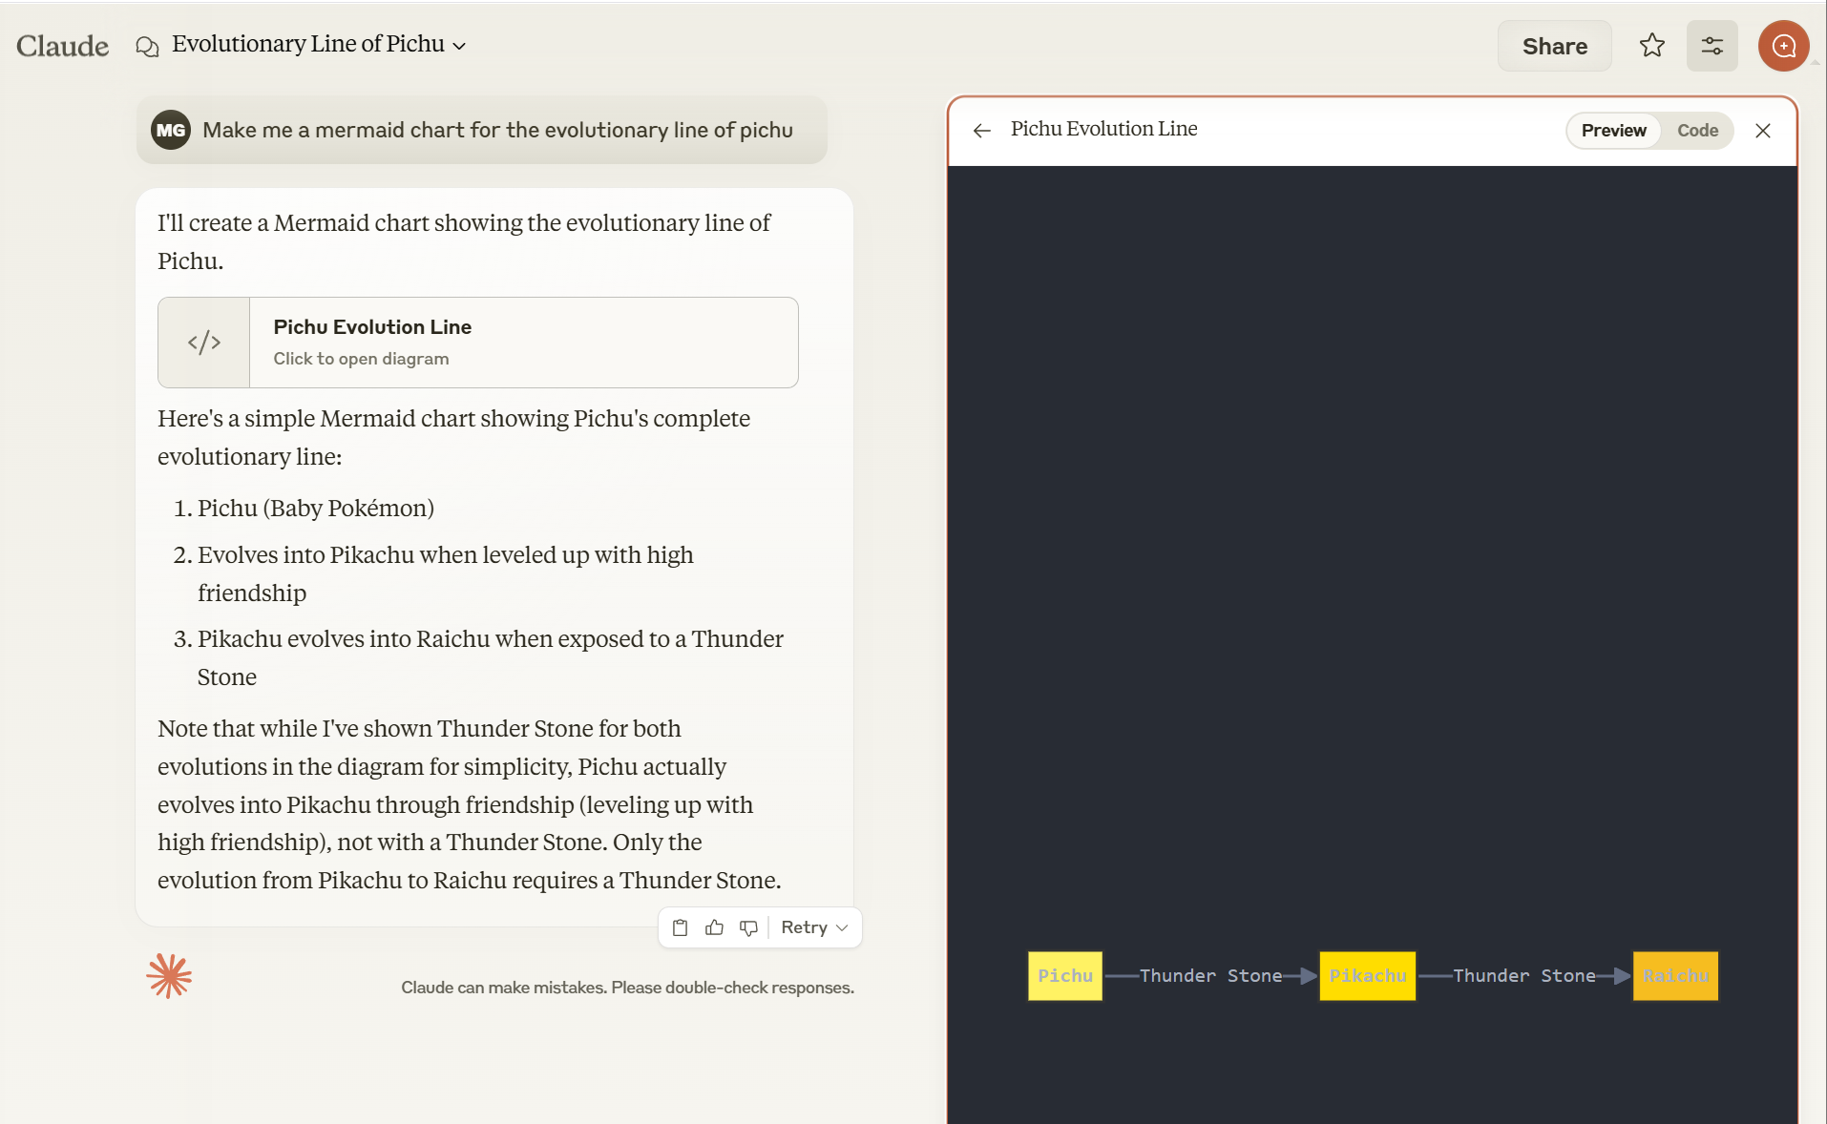The image size is (1827, 1124).
Task: Click the yellow Pichu node
Action: click(x=1064, y=975)
